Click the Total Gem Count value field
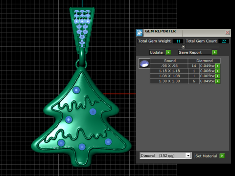Viewport: 235px width, 176px height. point(224,41)
